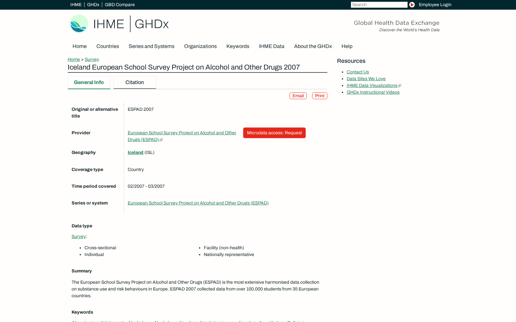
Task: Open the Help menu item
Action: 347,46
